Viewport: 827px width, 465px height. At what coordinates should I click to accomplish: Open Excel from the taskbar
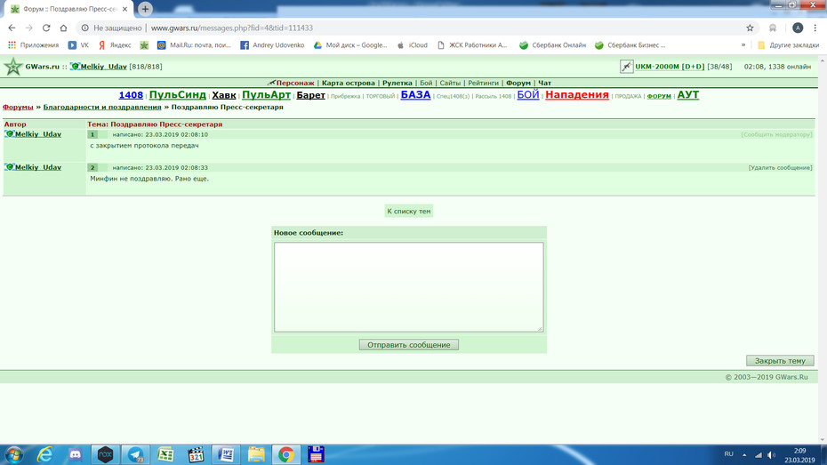[x=165, y=454]
